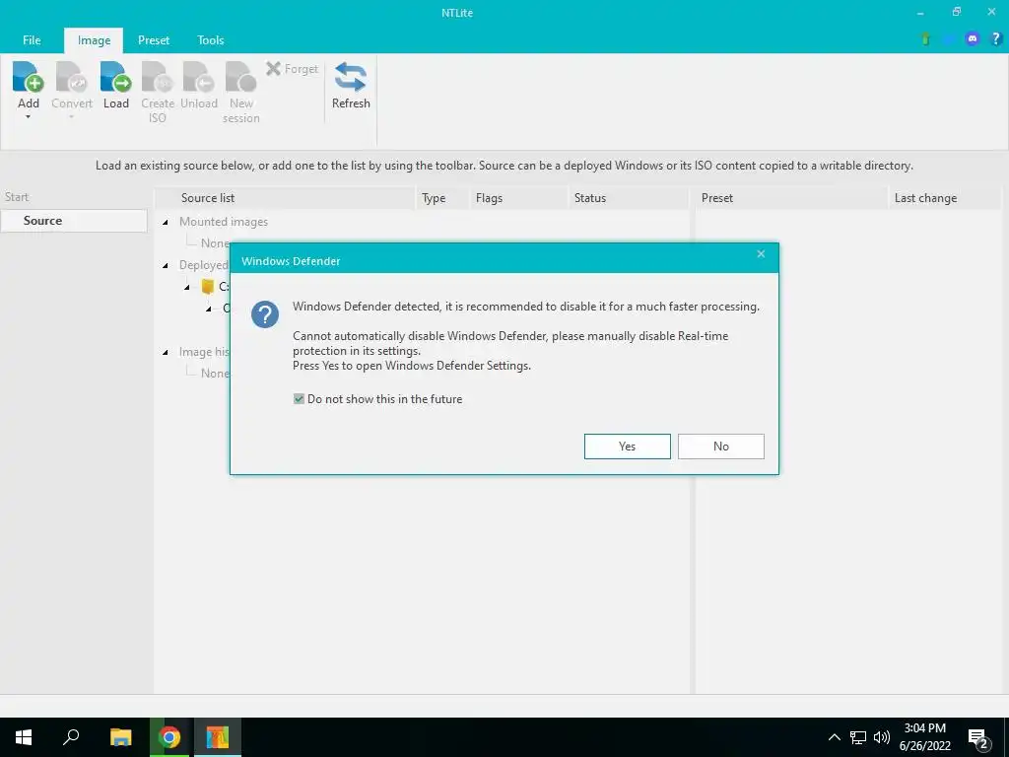Refresh the source list
The height and width of the screenshot is (757, 1009).
(351, 86)
